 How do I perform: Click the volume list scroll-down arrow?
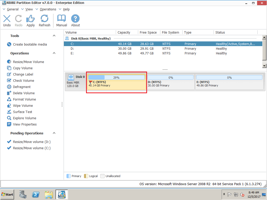(x=264, y=66)
